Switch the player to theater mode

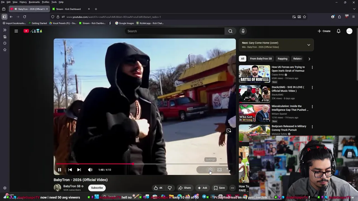220,170
